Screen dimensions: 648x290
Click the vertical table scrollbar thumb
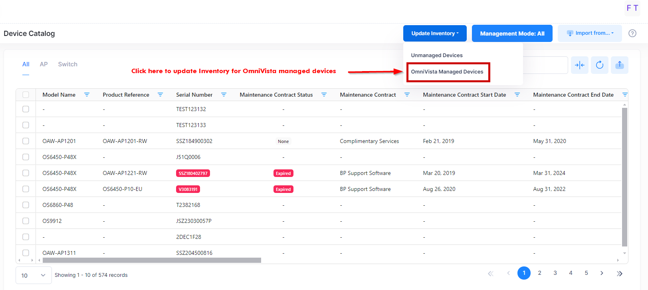625,177
